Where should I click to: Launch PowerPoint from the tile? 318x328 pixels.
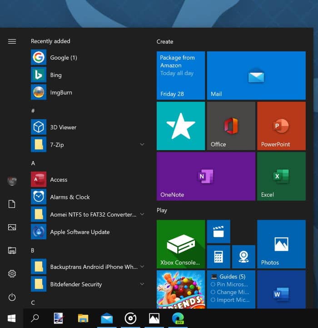282,126
